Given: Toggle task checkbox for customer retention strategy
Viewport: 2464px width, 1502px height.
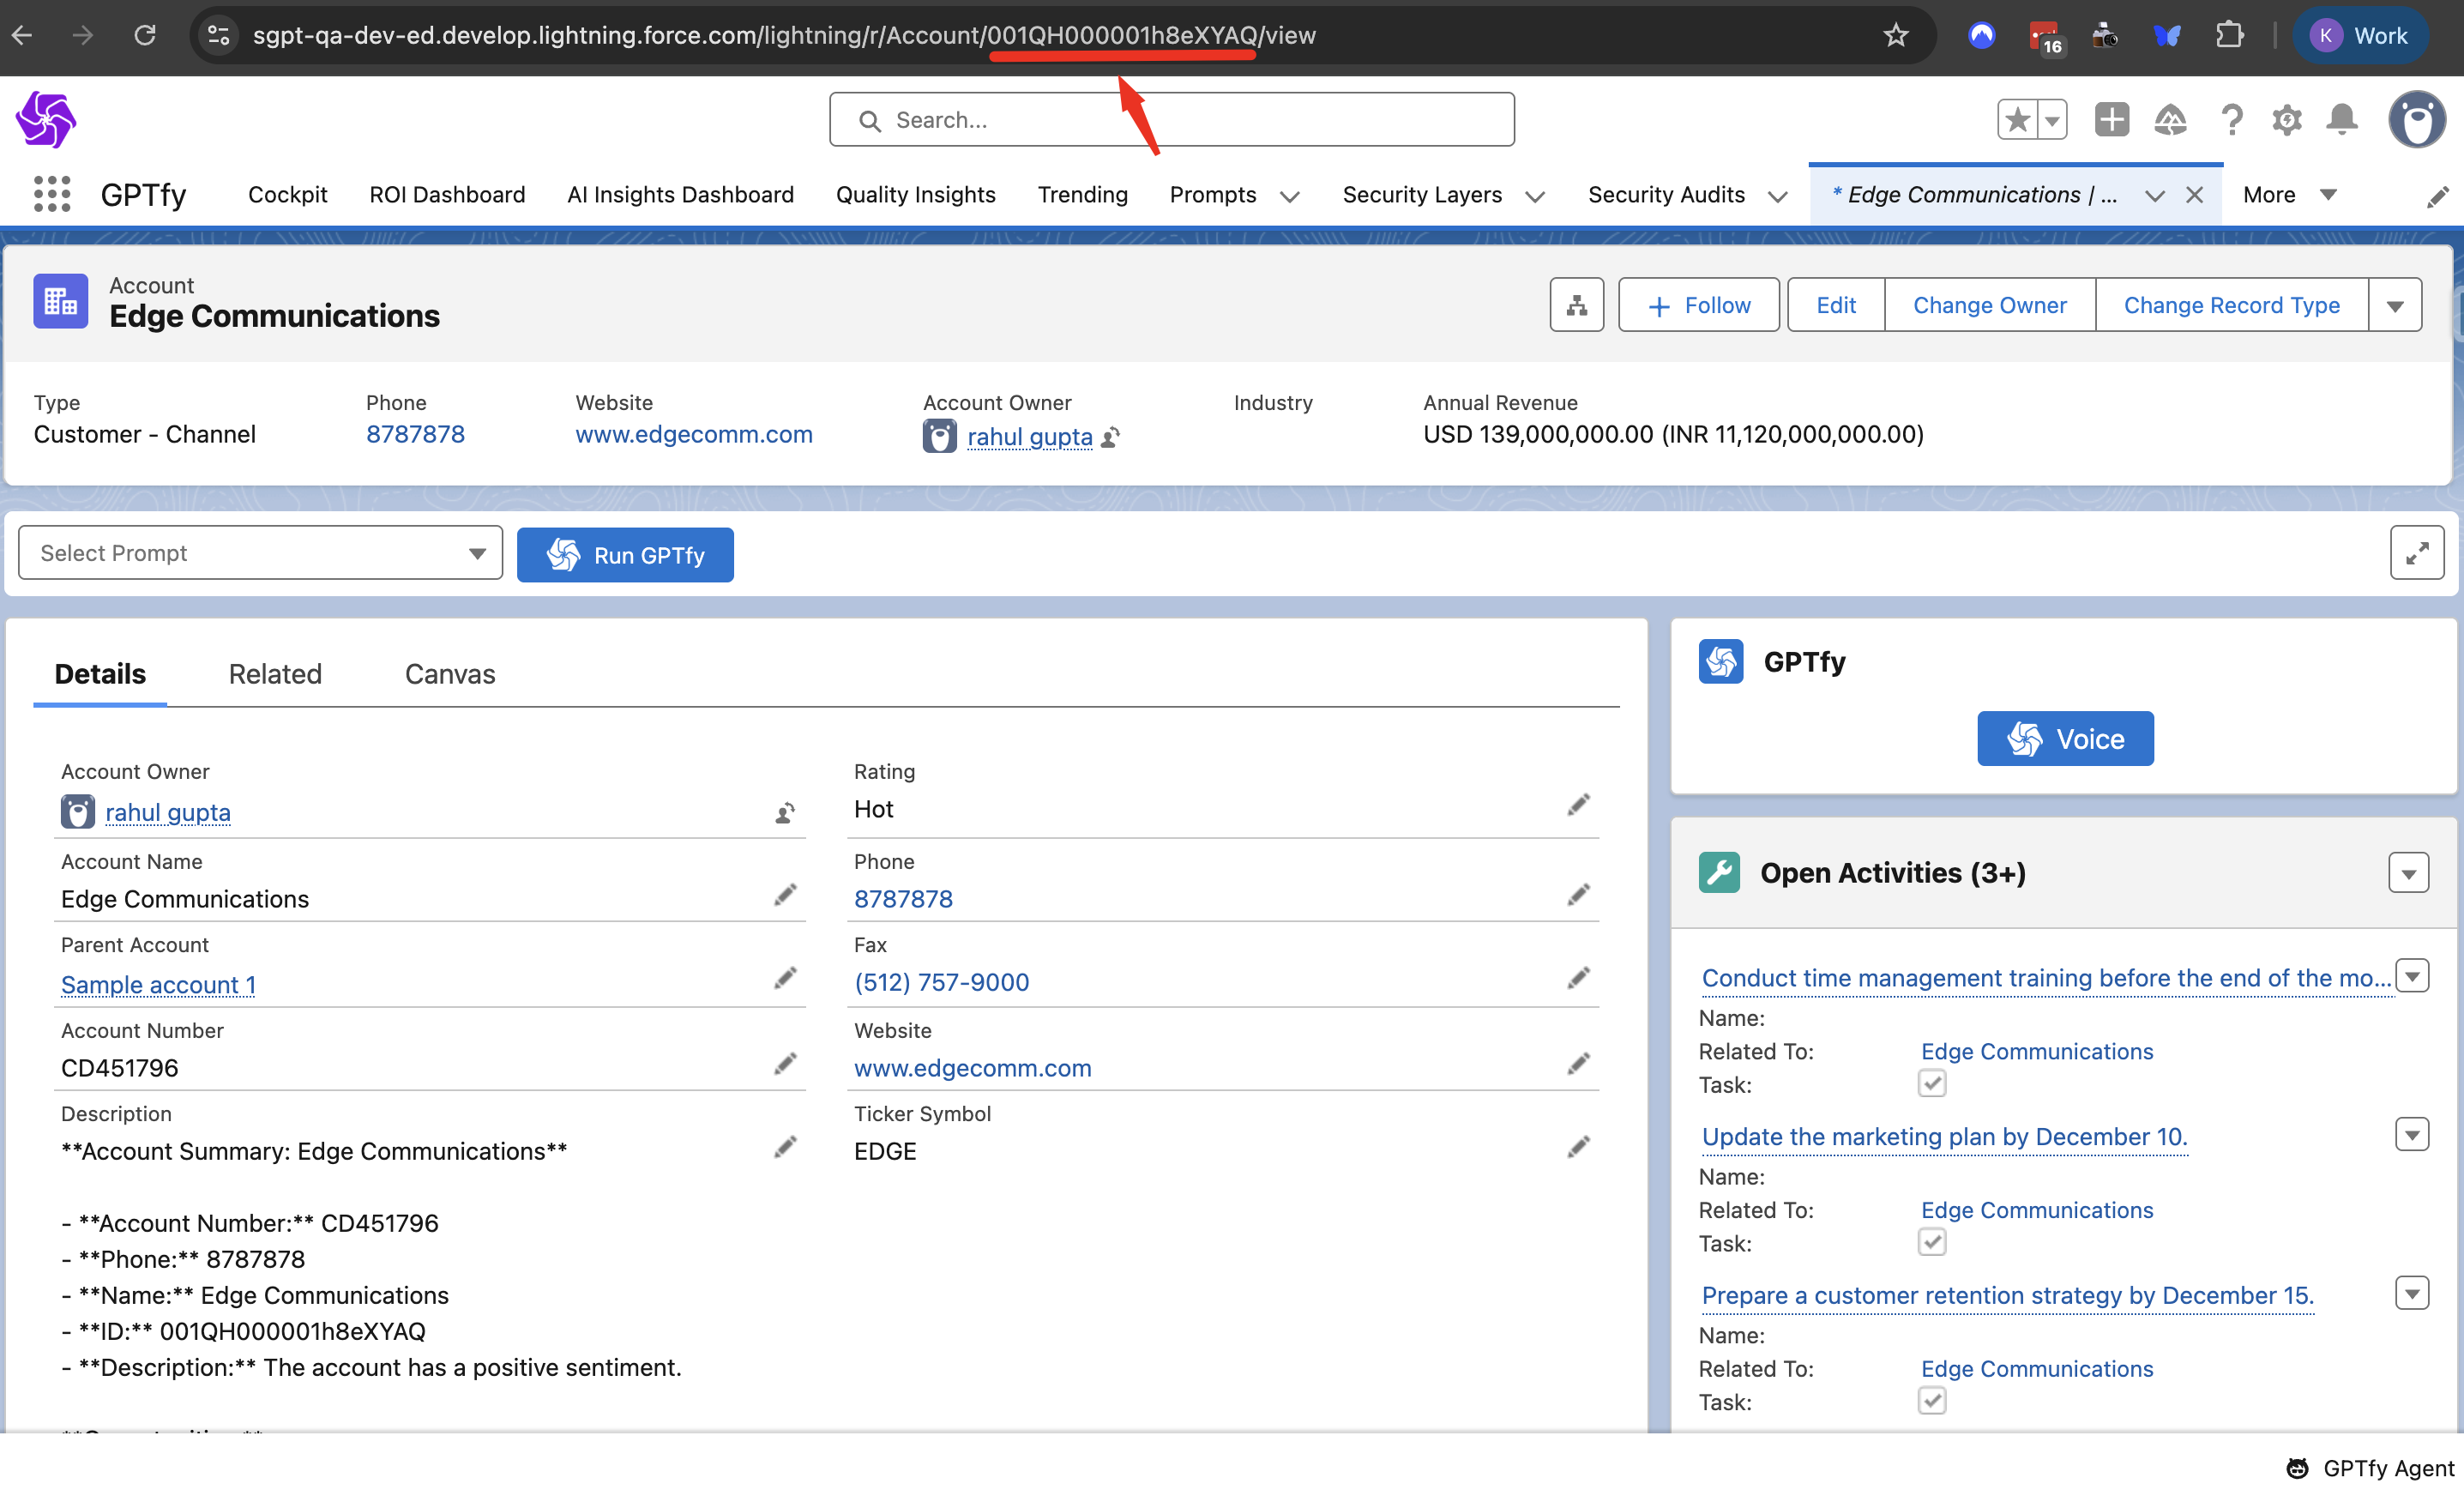Looking at the screenshot, I should pos(1931,1401).
